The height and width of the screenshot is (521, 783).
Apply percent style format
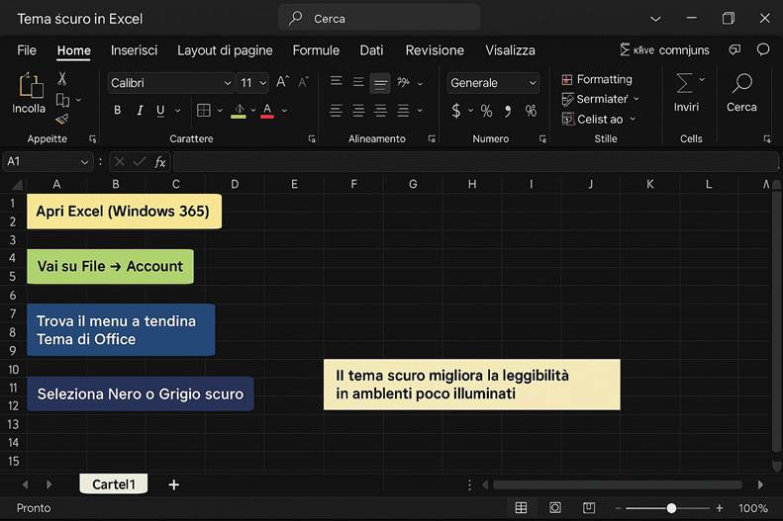(486, 111)
